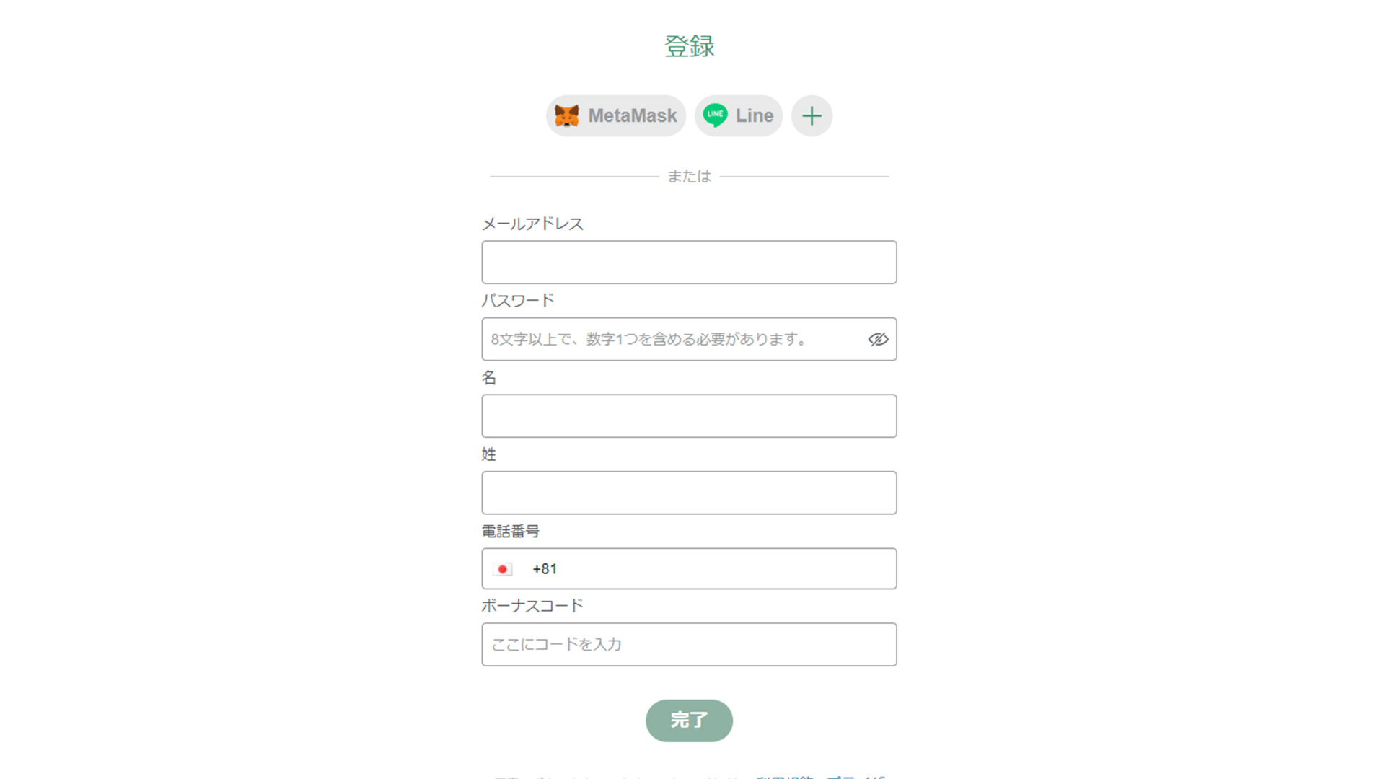Click the green Line chat bubble logo

tap(715, 115)
